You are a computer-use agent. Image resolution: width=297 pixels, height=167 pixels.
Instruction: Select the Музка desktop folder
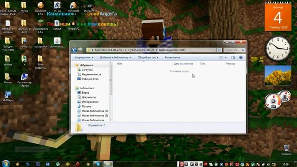point(24,7)
